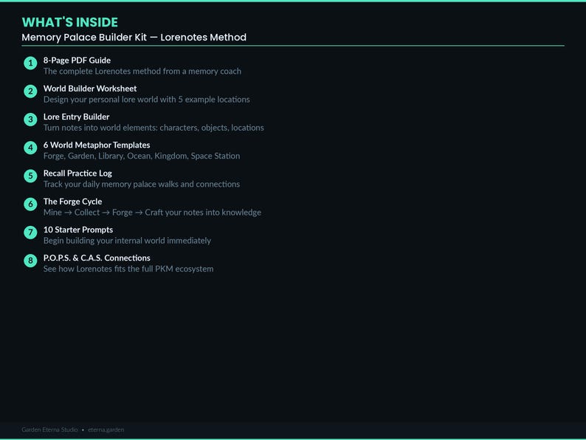Click the green number 6 badge

(30, 204)
